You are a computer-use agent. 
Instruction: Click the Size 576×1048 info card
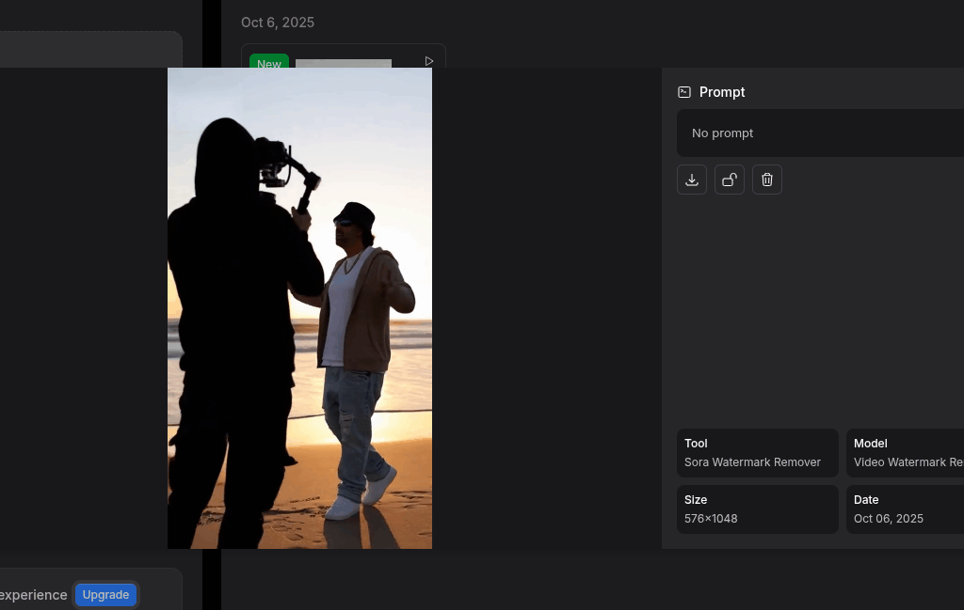(757, 509)
